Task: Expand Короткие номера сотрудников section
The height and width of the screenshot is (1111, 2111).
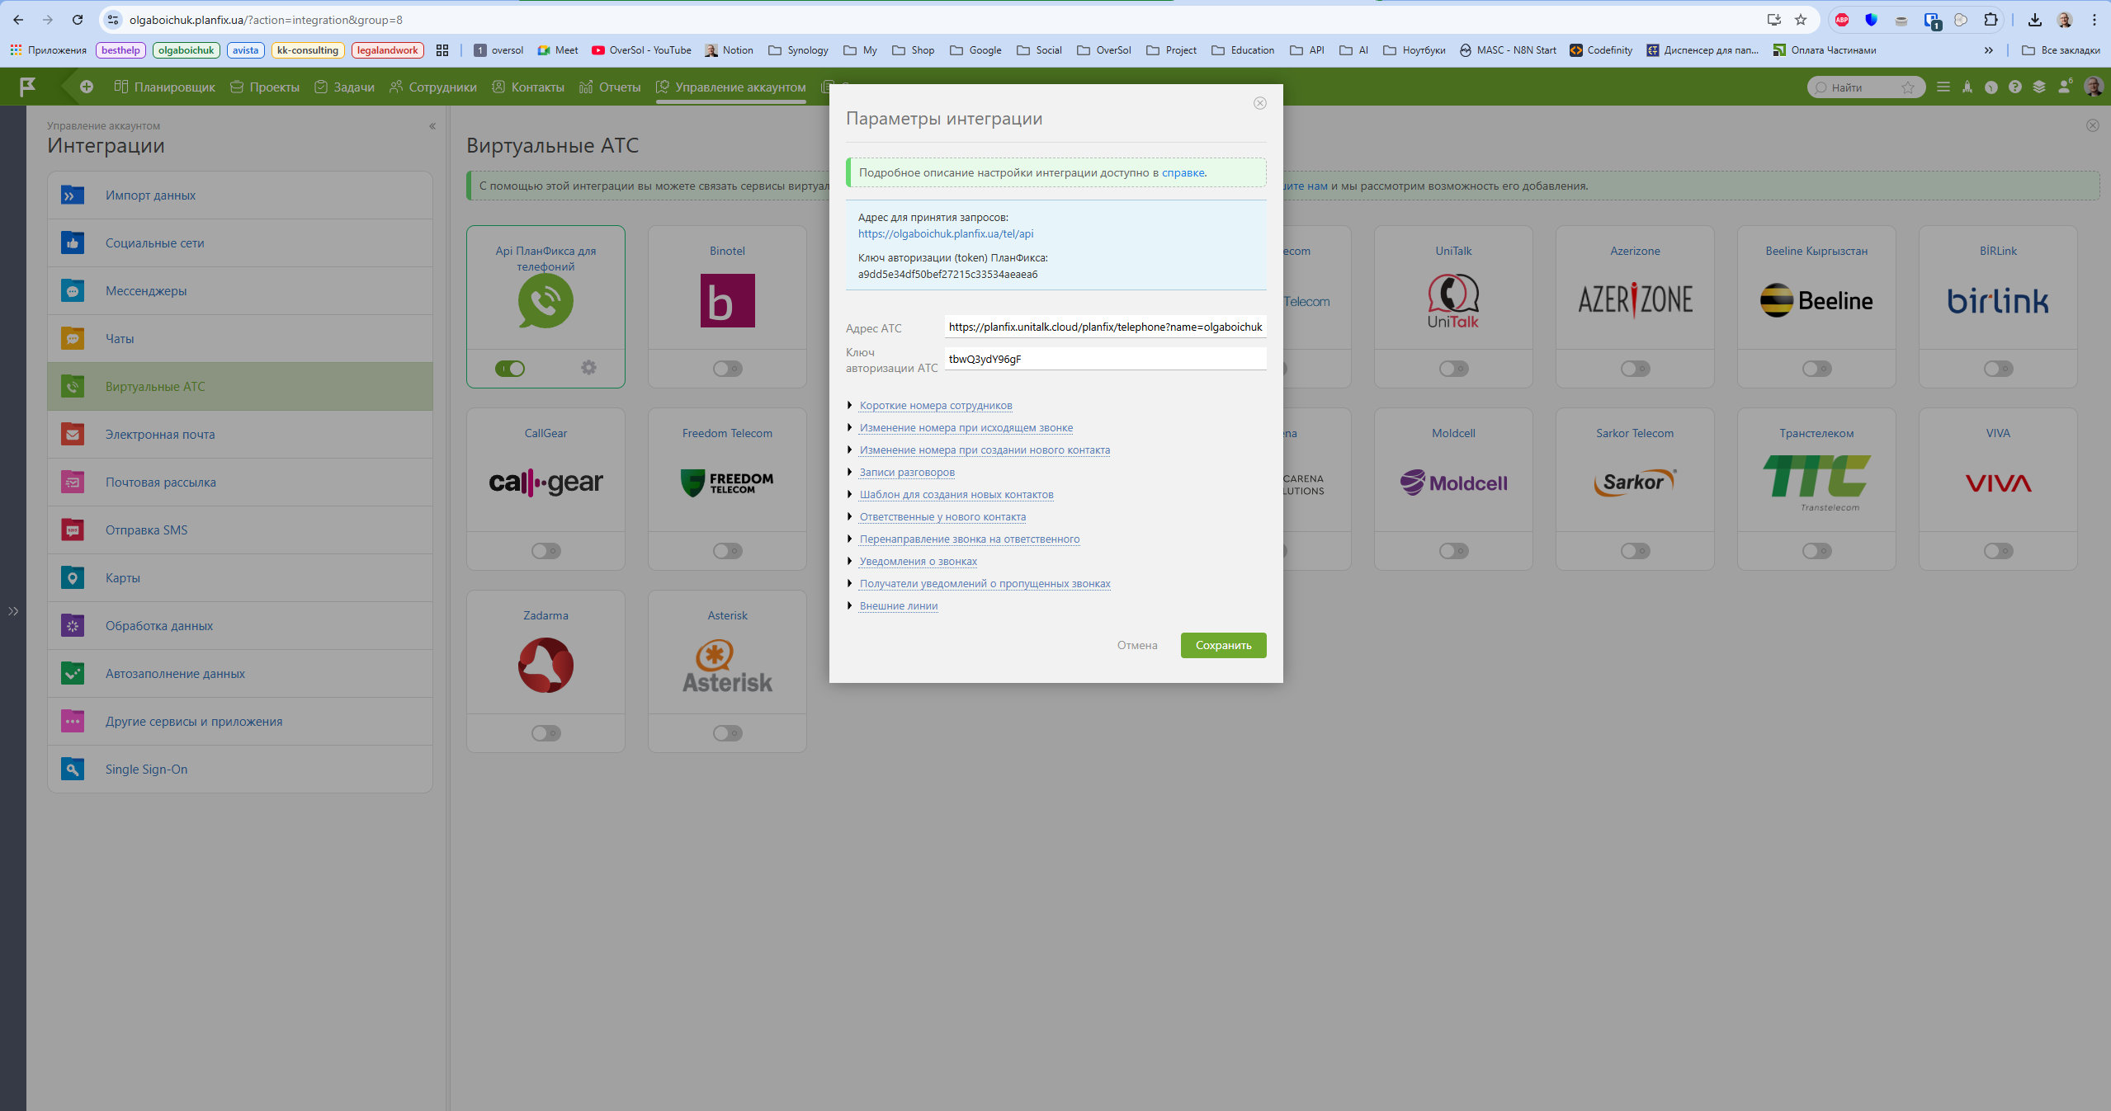Action: tap(935, 405)
